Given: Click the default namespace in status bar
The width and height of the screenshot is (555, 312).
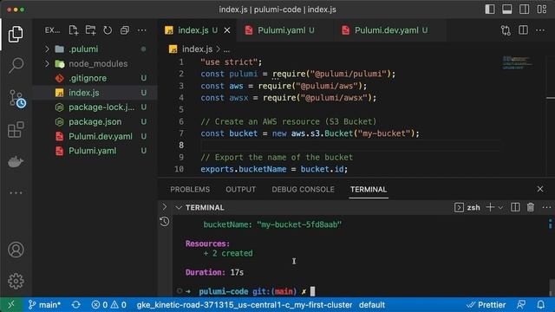Looking at the screenshot, I should point(372,304).
